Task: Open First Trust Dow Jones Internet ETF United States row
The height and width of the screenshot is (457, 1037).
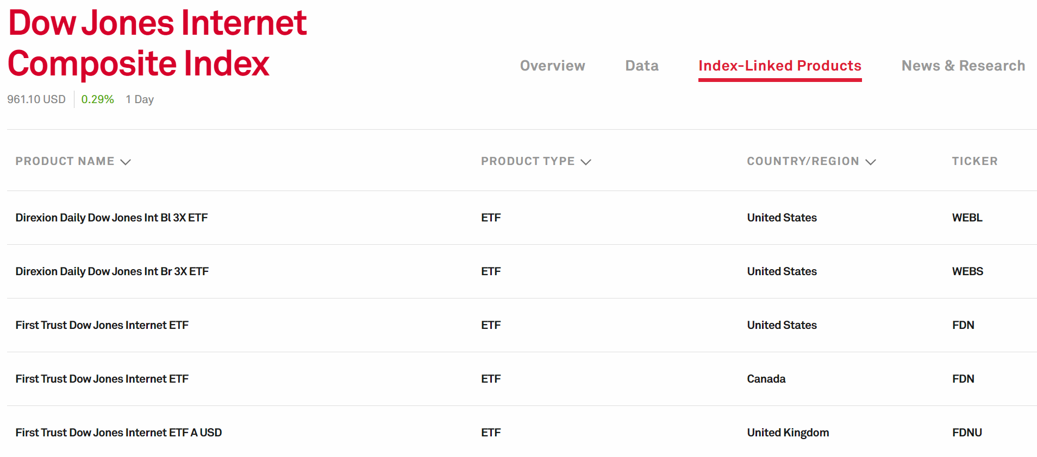Action: (x=102, y=325)
